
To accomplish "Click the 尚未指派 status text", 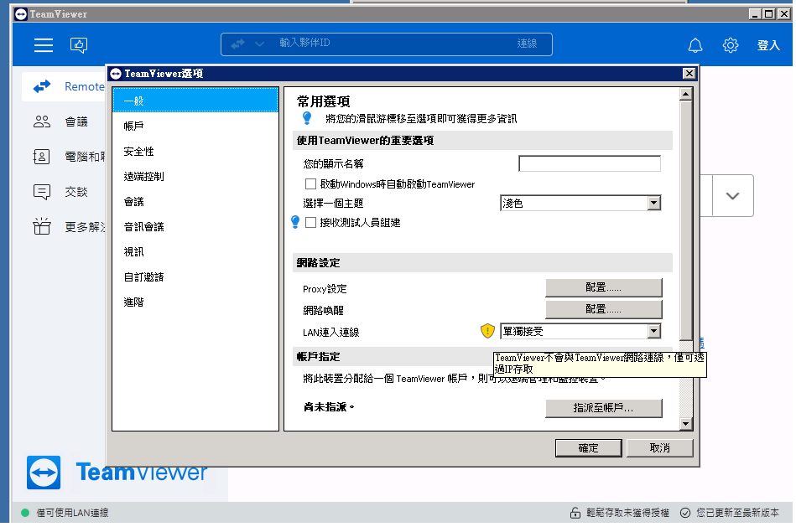I will click(329, 407).
